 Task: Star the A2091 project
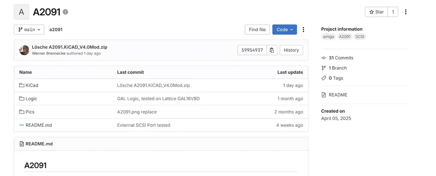coord(376,12)
